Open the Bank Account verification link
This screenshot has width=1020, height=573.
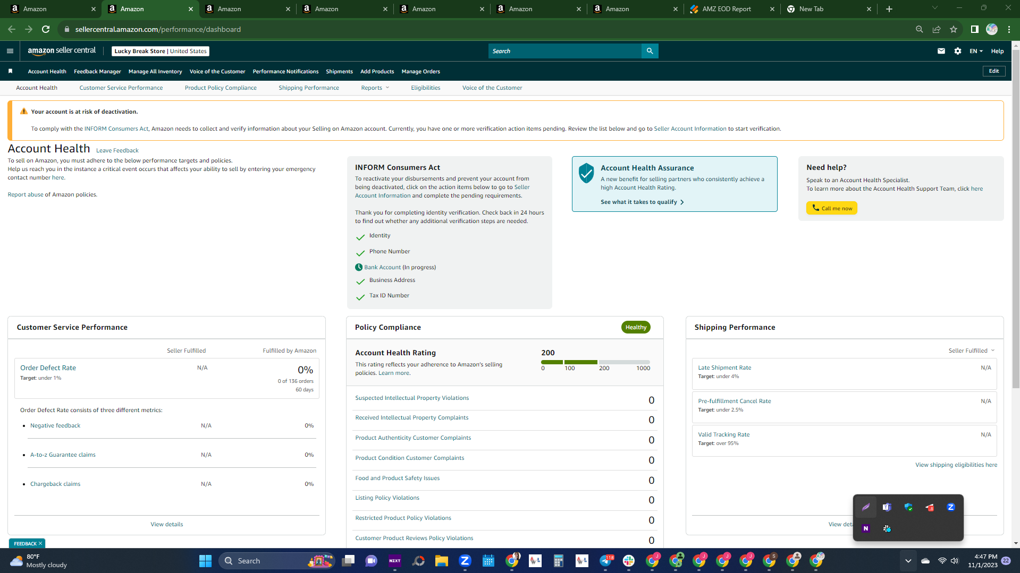pyautogui.click(x=382, y=267)
